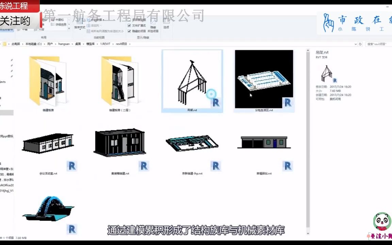Open the 添加列 add columns dropdown
The width and height of the screenshot is (392, 245).
pos(94,26)
